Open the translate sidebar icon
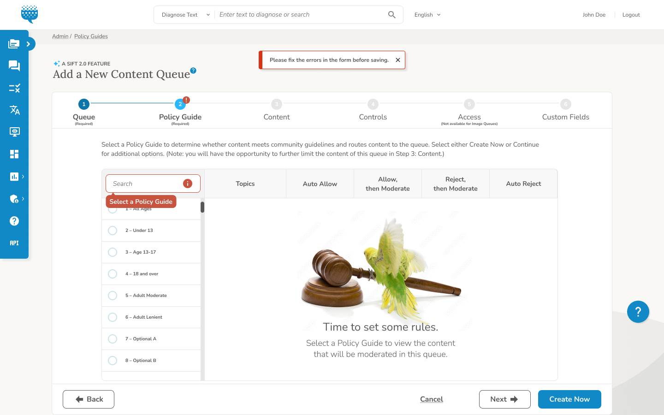 tap(14, 110)
